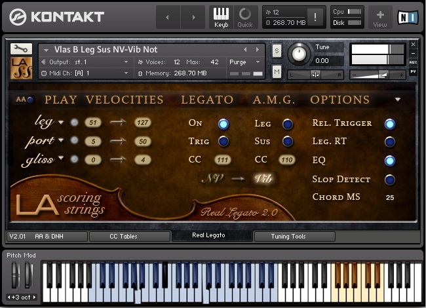Open the View plus menu
426x308 pixels.
pos(380,18)
